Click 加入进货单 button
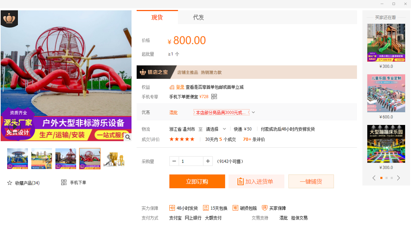Image resolution: width=411 pixels, height=232 pixels. coord(256,182)
